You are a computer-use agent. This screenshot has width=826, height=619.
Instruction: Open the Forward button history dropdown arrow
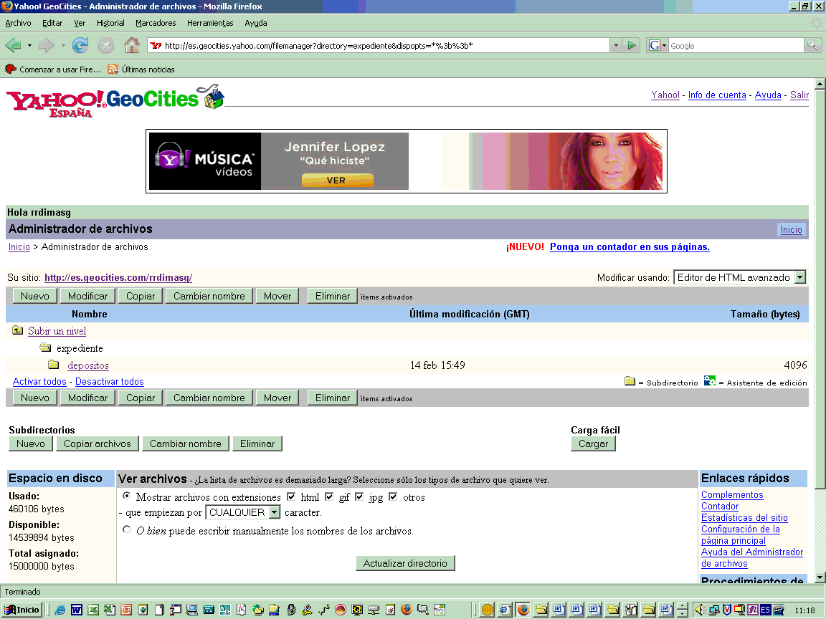pos(63,45)
